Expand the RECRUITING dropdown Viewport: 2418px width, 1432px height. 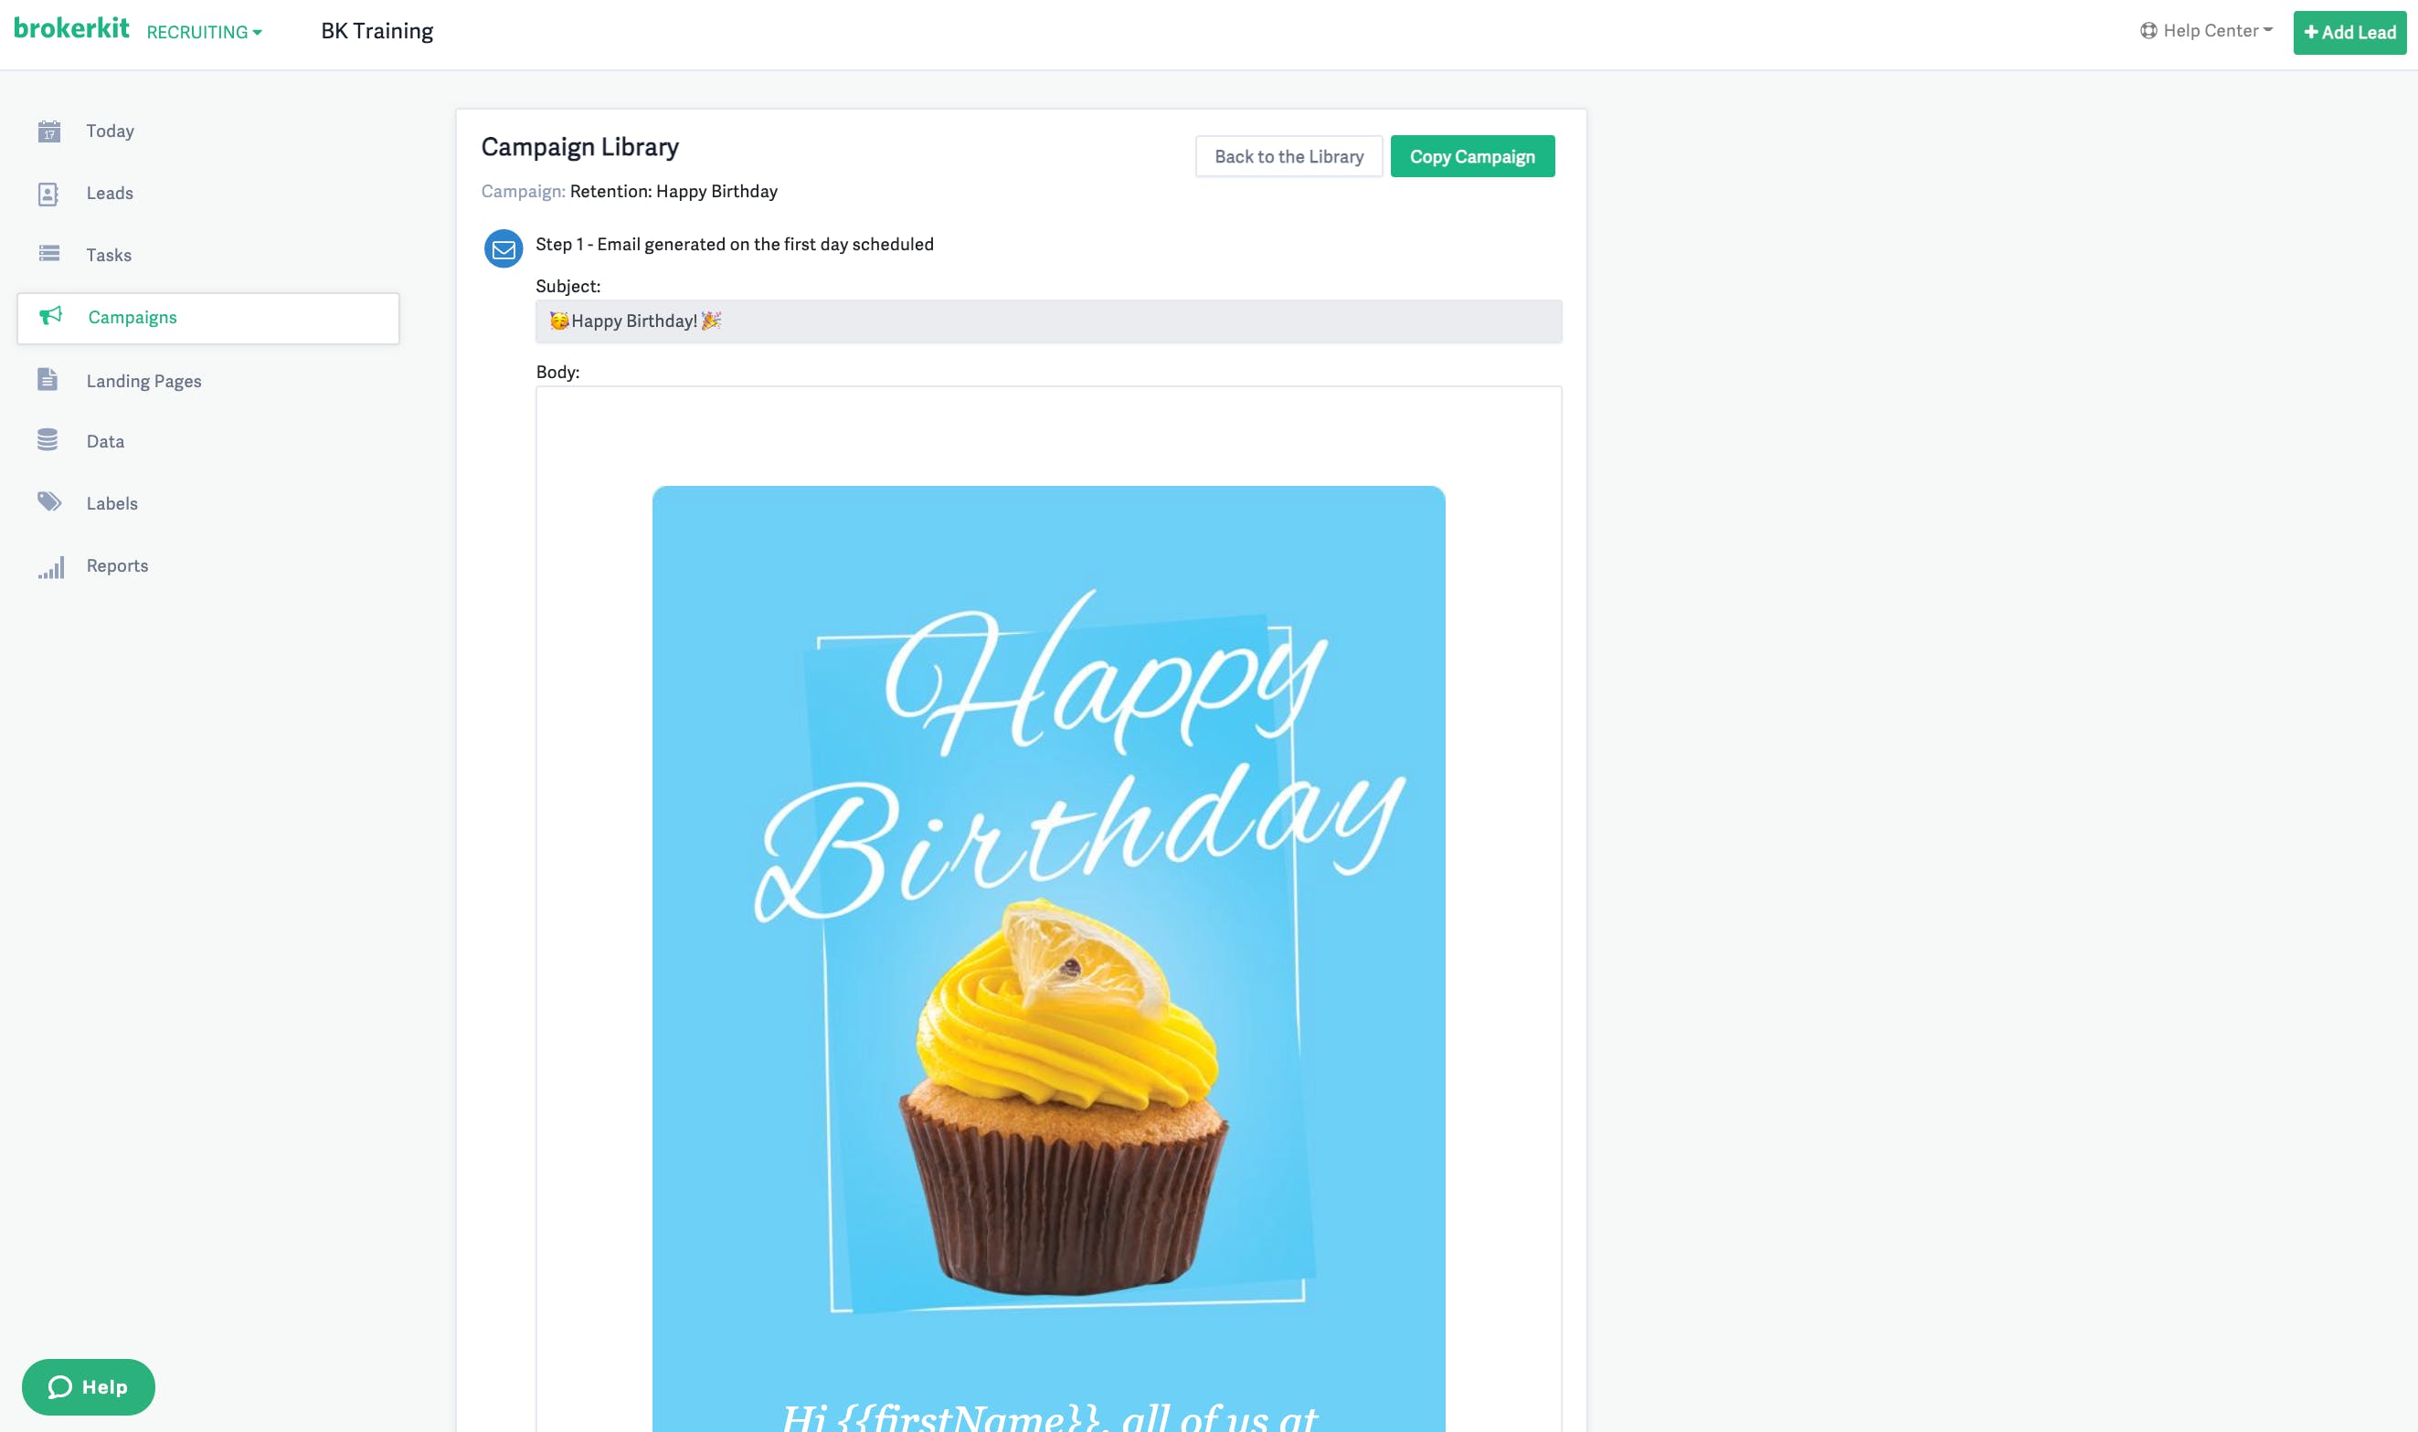click(x=204, y=32)
